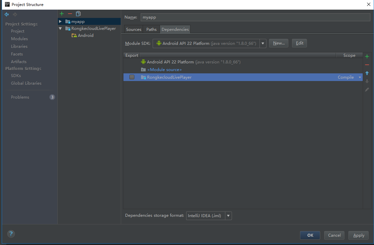374x245 pixels.
Task: Move dependency down with gray arrow
Action: pyautogui.click(x=367, y=81)
